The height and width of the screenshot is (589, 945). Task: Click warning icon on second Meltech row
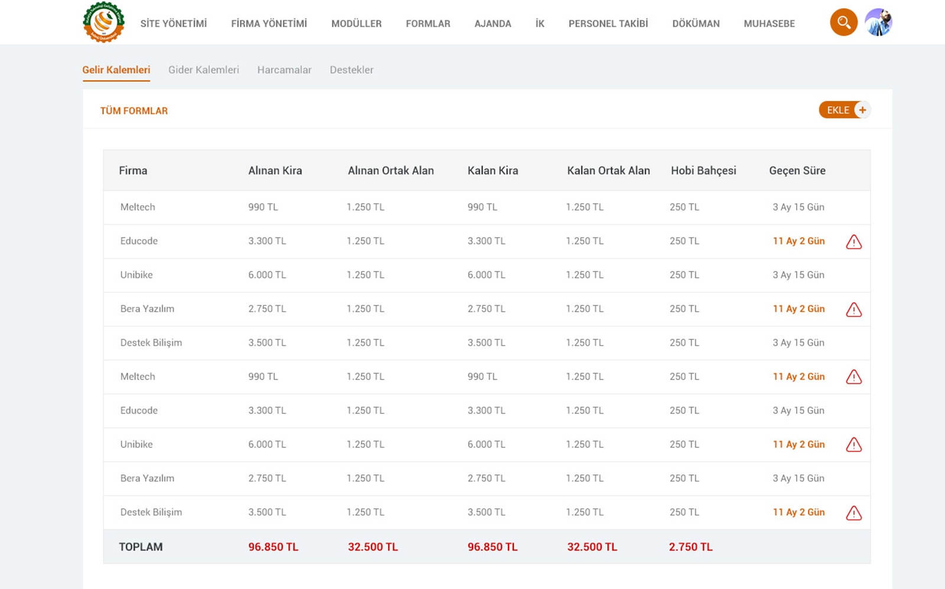tap(853, 377)
